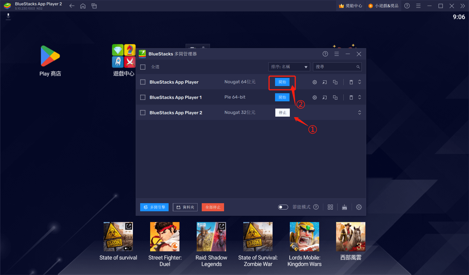This screenshot has width=469, height=275.
Task: Open Raid: Shadow Legends thumbnail
Action: [211, 237]
